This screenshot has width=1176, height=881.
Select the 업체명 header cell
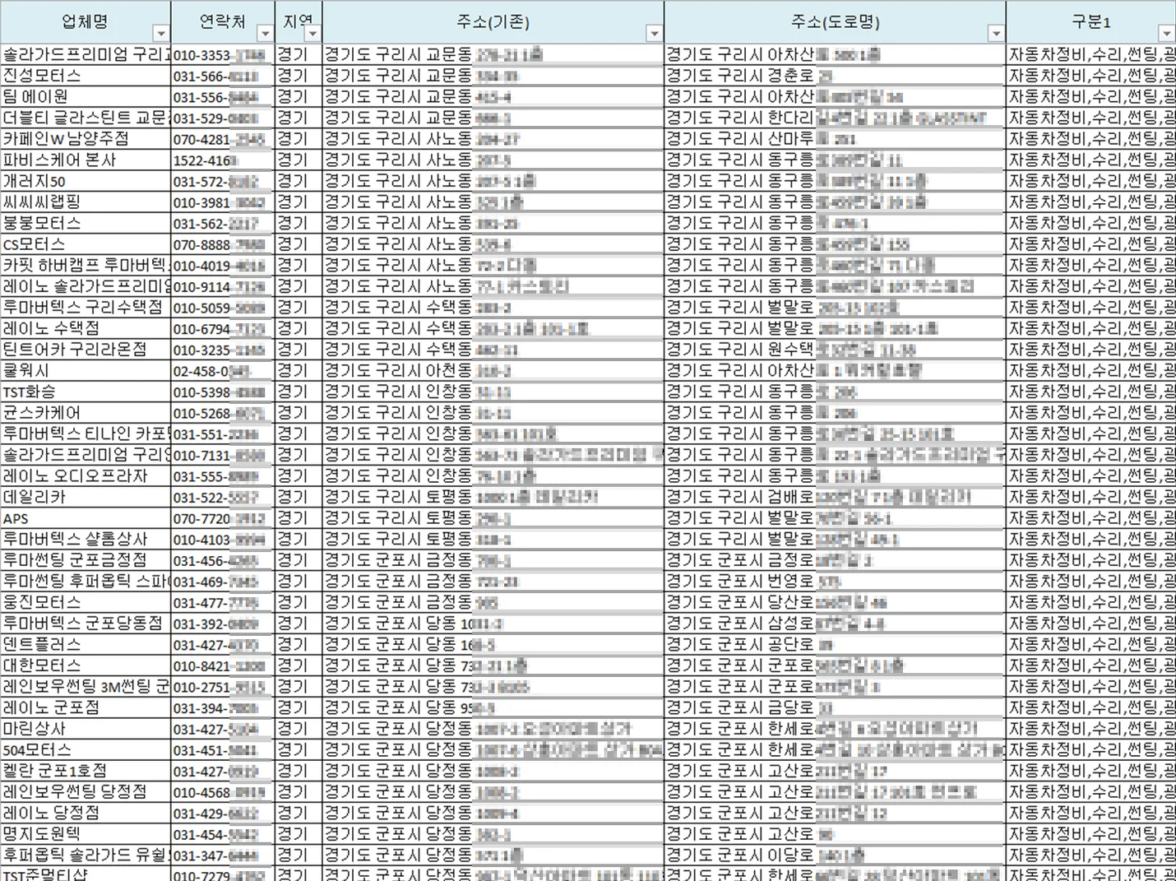tap(86, 22)
